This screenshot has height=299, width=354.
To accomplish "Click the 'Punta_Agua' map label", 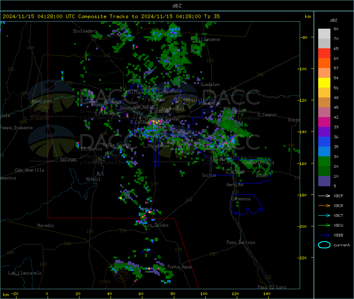I will pos(179,267).
